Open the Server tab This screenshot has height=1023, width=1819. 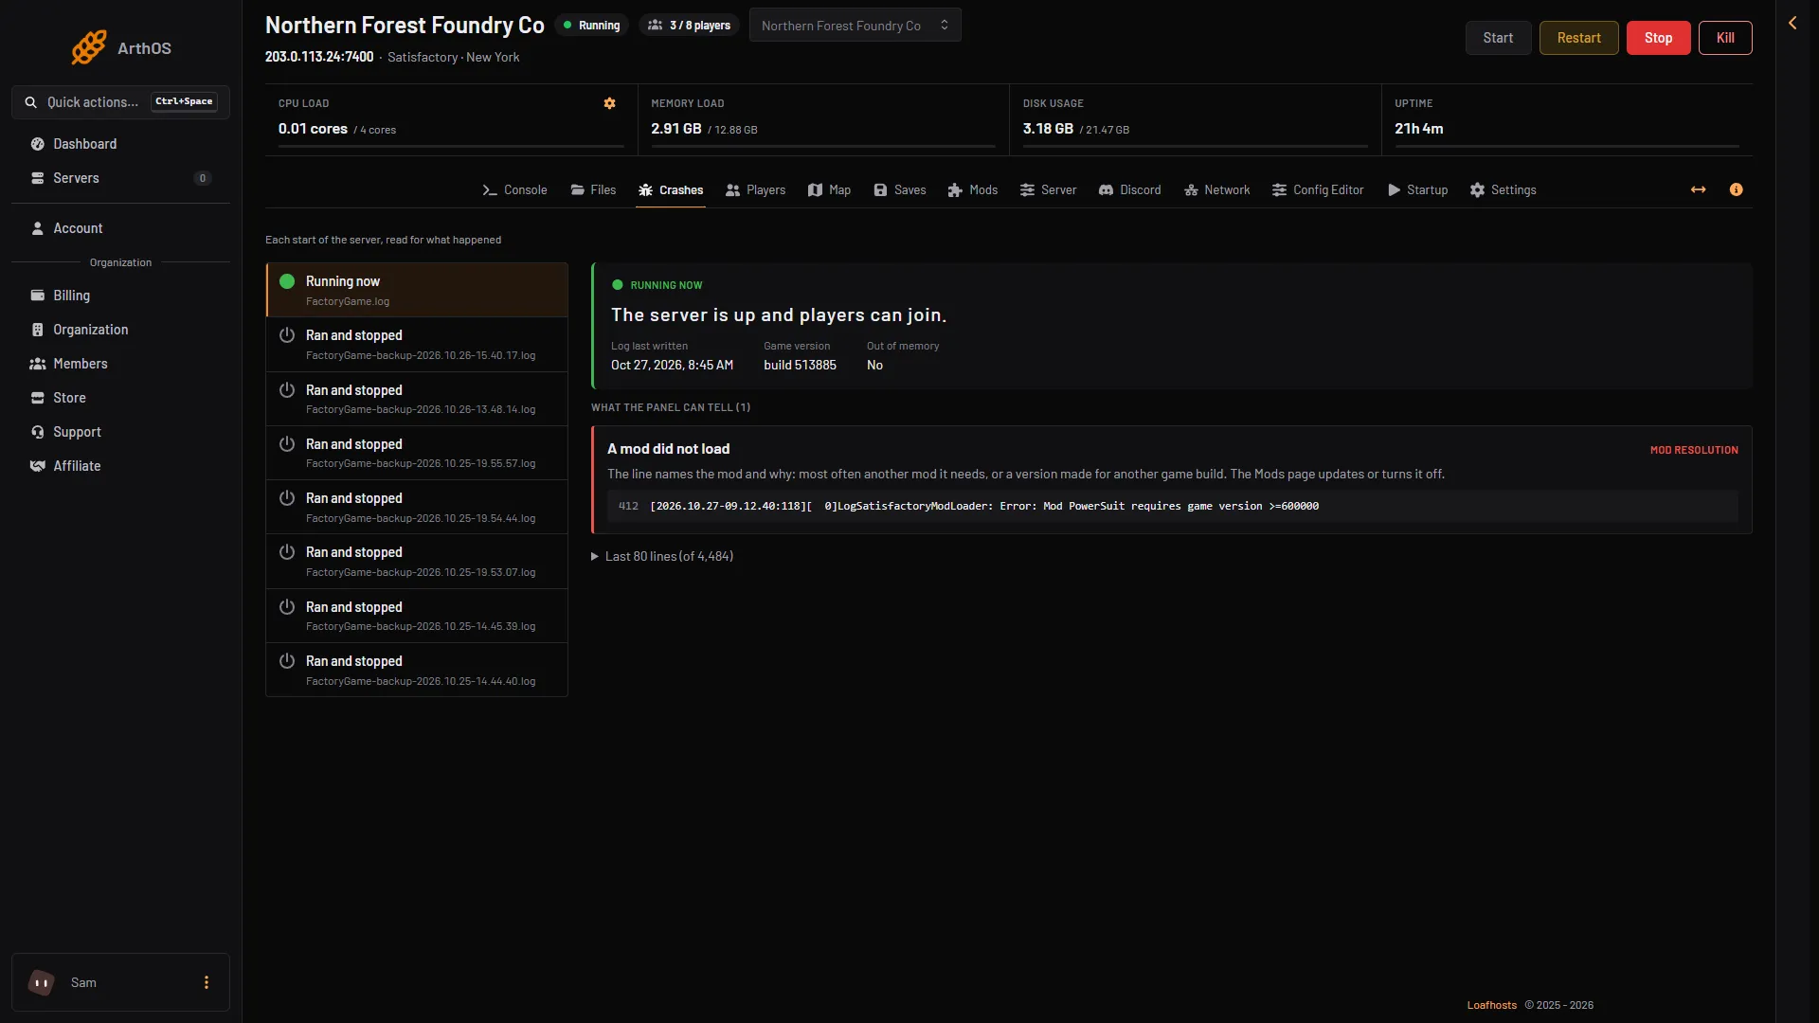point(1048,190)
